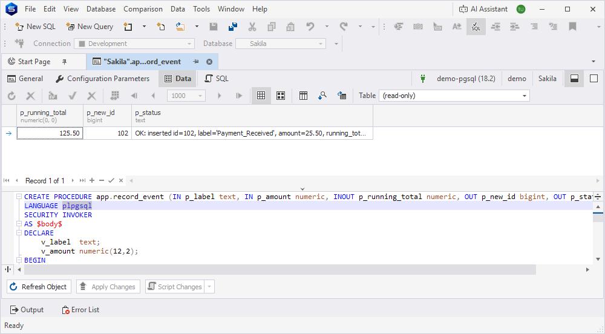Collapse the CREATE PROCEDURE code fold
The width and height of the screenshot is (605, 334).
tap(19, 197)
